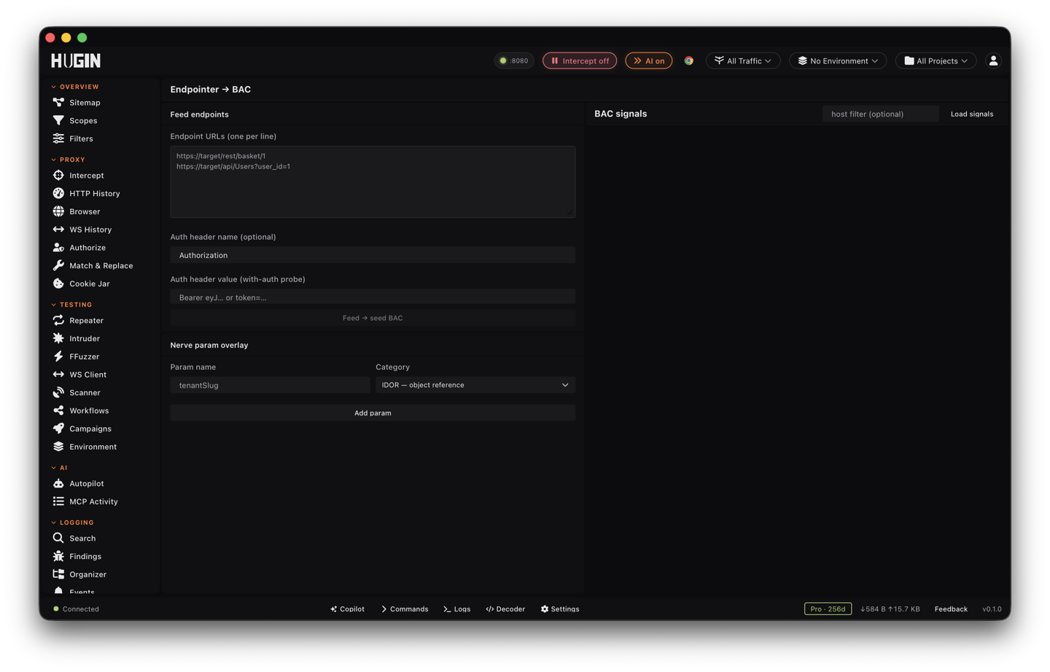Click the Match & Replace wrench icon

pyautogui.click(x=58, y=266)
